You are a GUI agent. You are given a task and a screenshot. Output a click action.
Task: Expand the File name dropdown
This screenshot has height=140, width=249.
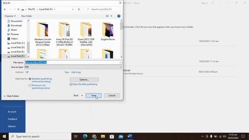pos(120,62)
